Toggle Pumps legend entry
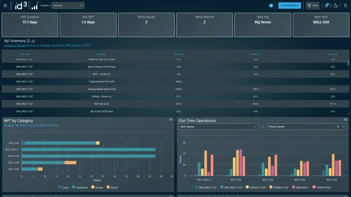The height and width of the screenshot is (197, 351). pyautogui.click(x=112, y=187)
